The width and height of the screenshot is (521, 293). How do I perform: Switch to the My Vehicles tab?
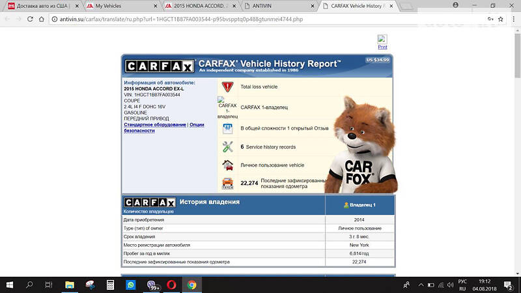click(x=122, y=6)
